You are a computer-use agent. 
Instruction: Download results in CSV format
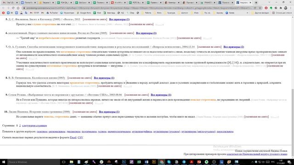tap(80, 137)
